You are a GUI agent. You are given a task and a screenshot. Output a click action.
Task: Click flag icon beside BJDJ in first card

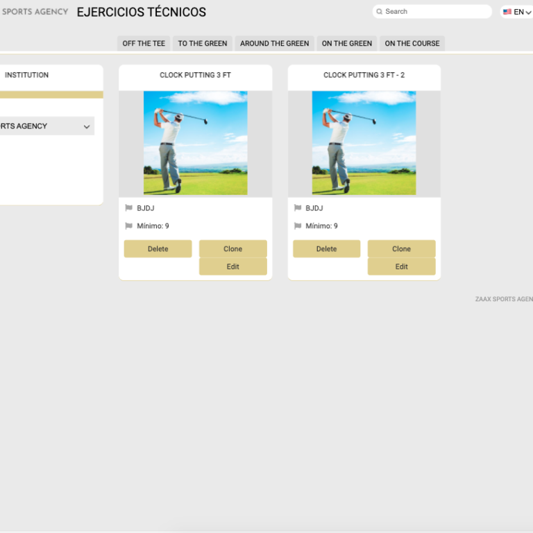coord(128,208)
